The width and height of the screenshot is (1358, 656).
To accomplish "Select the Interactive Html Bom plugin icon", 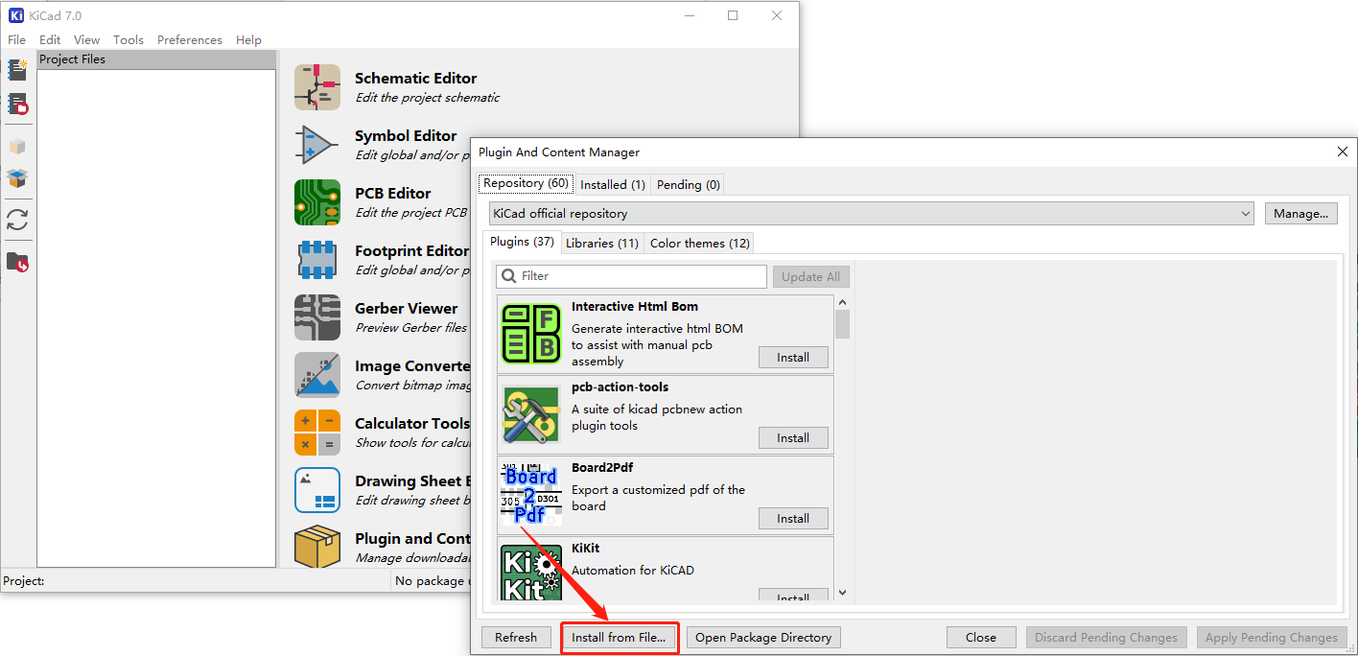I will click(x=531, y=334).
